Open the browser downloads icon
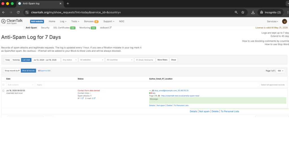This screenshot has width=289, height=163. (x=253, y=12)
